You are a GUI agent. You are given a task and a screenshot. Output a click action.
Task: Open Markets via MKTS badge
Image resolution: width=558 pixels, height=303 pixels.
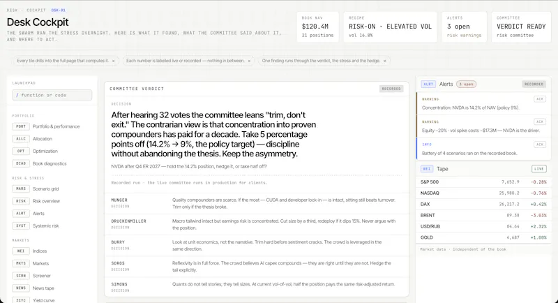tap(21, 263)
